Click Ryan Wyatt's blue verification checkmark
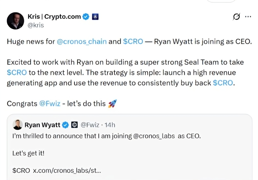 pos(65,125)
